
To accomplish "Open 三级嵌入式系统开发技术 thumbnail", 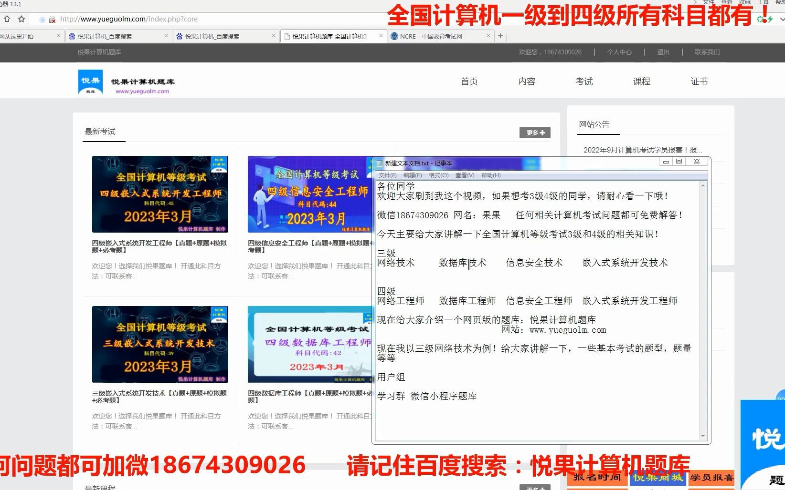I will [x=160, y=344].
